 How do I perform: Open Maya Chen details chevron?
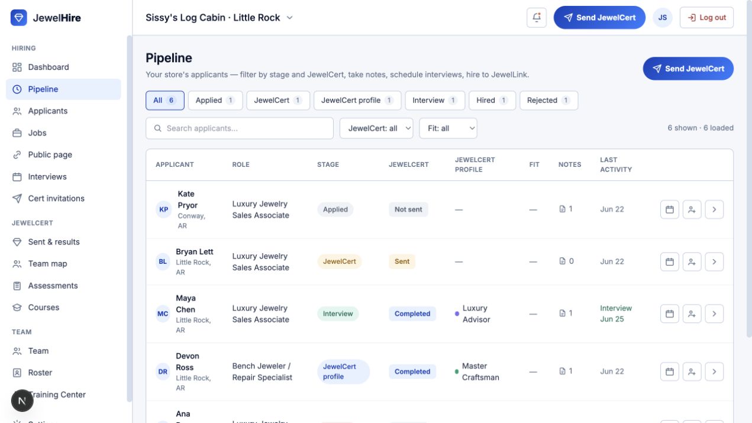point(714,314)
